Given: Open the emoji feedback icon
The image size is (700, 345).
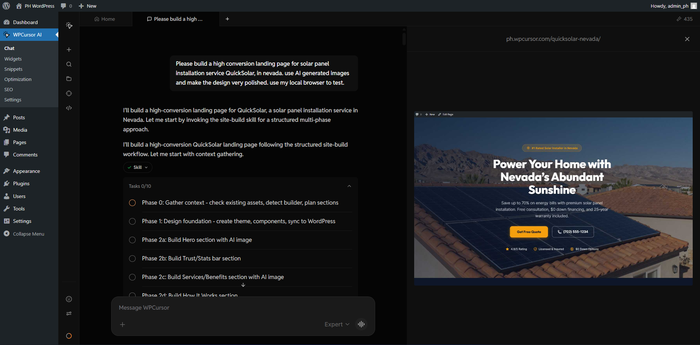Looking at the screenshot, I should click(x=69, y=299).
